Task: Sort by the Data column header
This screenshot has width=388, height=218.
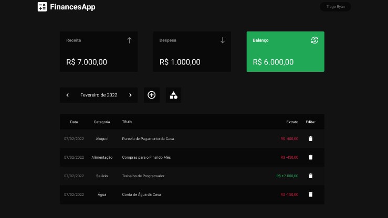Action: coord(74,122)
